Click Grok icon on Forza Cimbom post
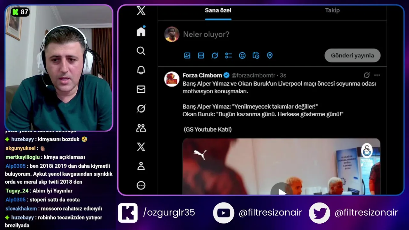 click(367, 75)
